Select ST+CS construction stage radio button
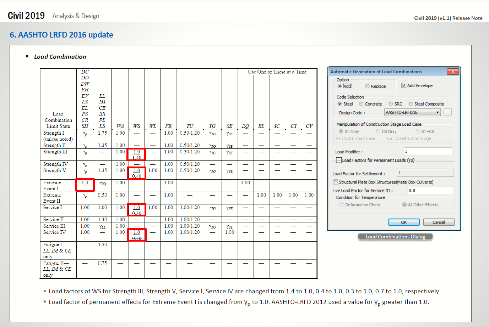Screen dimensions: 489x327 pos(418,131)
